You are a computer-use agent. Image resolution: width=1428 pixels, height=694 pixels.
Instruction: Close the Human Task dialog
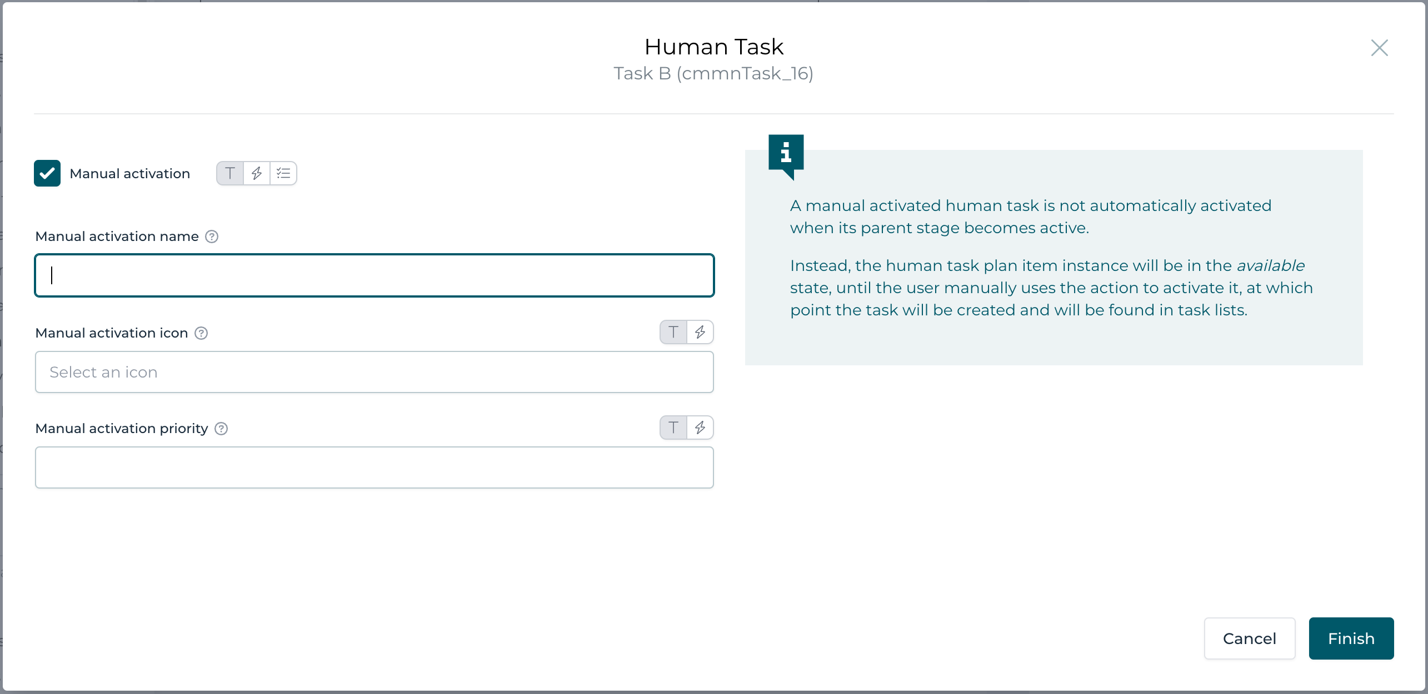coord(1379,48)
